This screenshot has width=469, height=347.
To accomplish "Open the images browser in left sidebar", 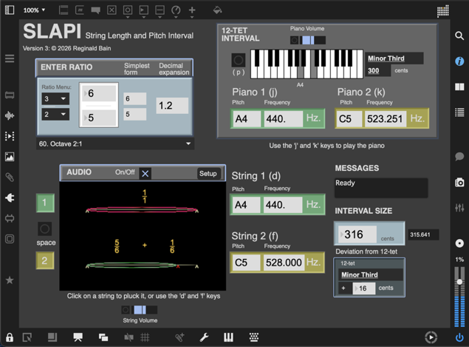I will tap(10, 157).
